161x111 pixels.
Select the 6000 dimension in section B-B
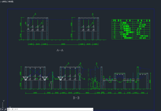point(35,93)
